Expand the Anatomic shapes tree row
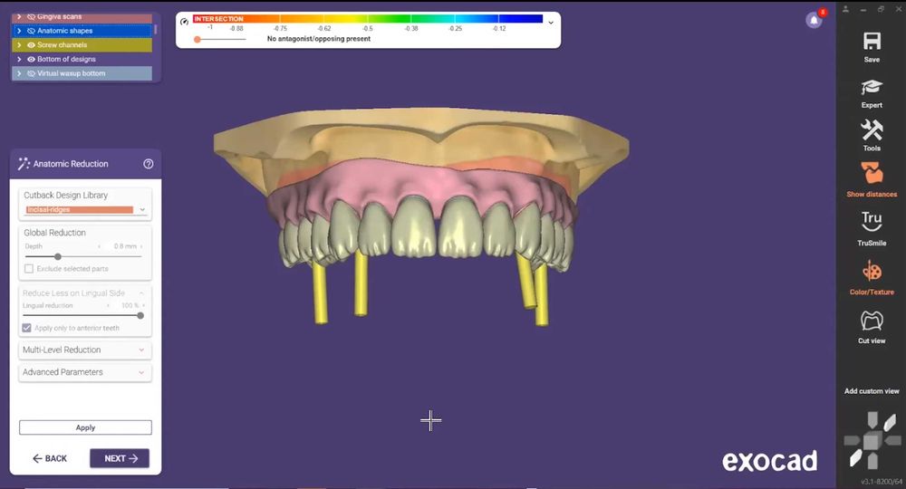Image resolution: width=906 pixels, height=489 pixels. [x=19, y=31]
